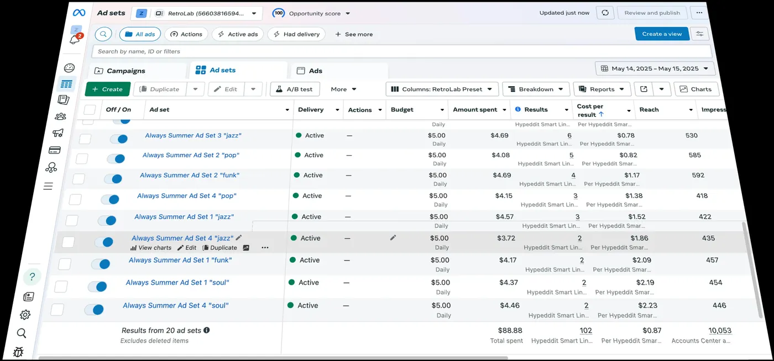
Task: Expand the More dropdown
Action: (x=343, y=89)
